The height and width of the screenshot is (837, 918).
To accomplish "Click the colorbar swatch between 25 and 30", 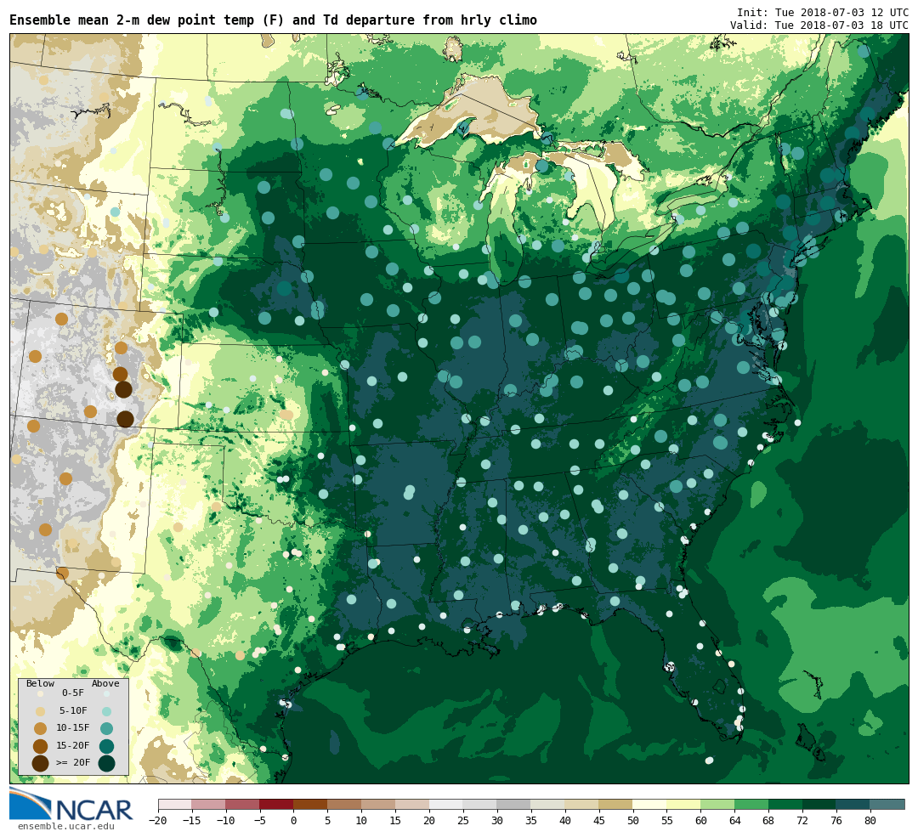I will [x=480, y=804].
